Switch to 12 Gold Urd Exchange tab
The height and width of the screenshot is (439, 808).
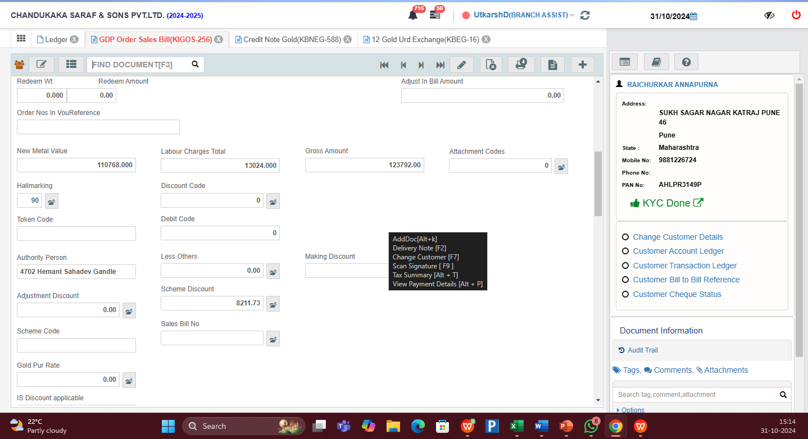click(x=425, y=39)
